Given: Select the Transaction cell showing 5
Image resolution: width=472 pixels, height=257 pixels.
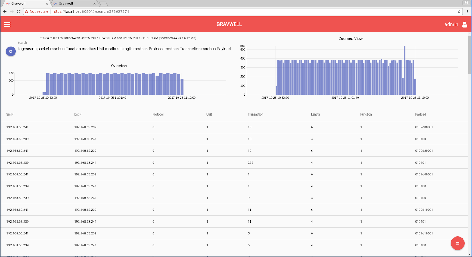Looking at the screenshot, I should 249,233.
